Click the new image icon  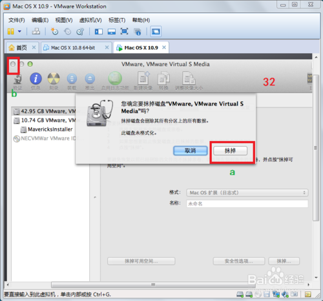click(143, 78)
